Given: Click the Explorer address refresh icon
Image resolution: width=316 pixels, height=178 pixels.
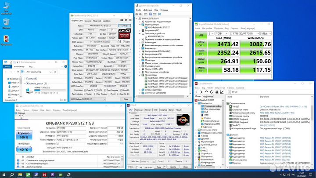Looking at the screenshot, I should [x=55, y=72].
